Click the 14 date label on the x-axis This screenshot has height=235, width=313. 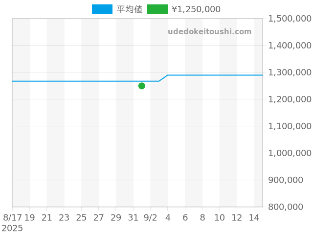[254, 217]
